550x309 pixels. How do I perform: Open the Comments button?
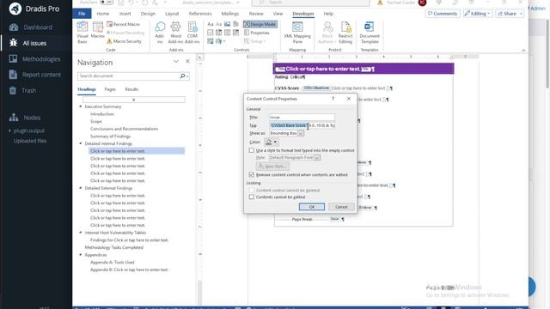tap(443, 14)
